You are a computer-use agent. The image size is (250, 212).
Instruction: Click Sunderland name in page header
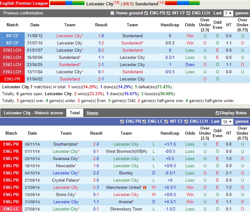(146, 4)
